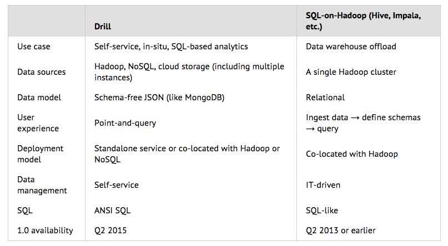The image size is (448, 246).
Task: Select the "Use case" row label
Action: coord(33,47)
